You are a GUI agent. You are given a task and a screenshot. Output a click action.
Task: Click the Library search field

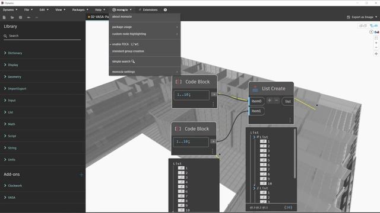pyautogui.click(x=42, y=35)
